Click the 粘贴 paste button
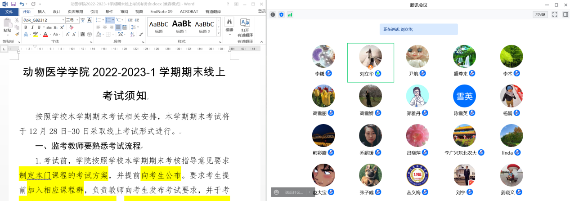Viewport: 570px width, 201px height. pos(7,26)
